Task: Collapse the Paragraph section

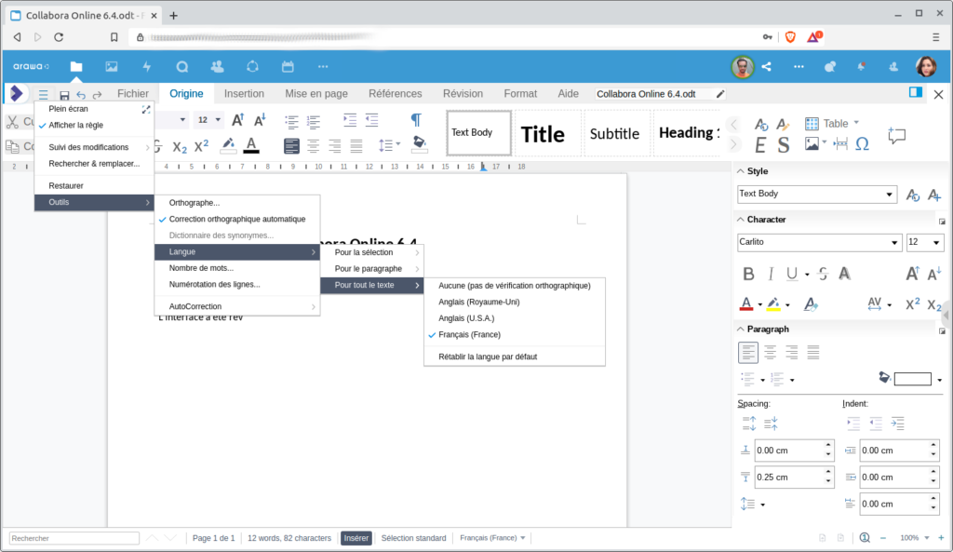Action: point(740,329)
